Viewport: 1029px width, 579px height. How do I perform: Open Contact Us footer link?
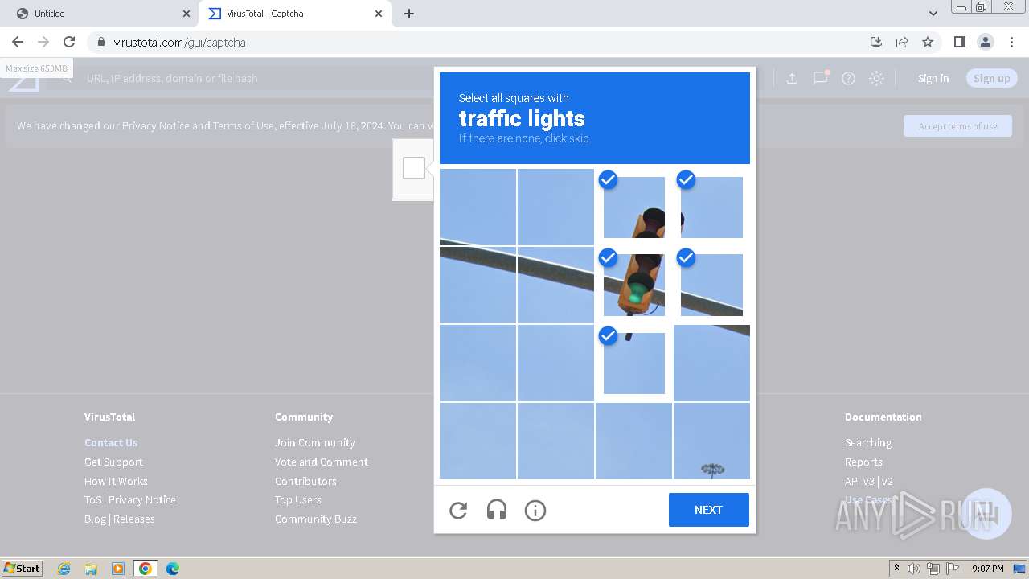111,442
